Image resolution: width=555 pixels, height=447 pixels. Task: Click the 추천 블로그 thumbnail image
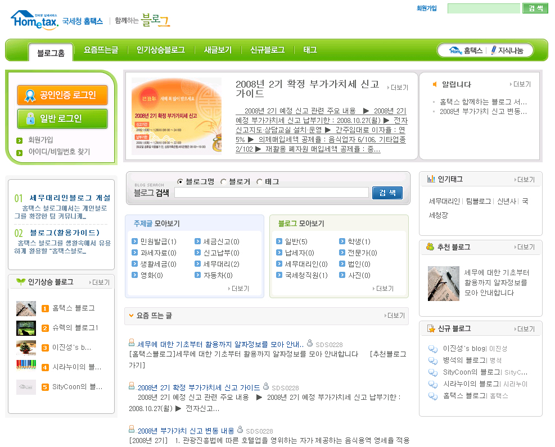pyautogui.click(x=444, y=284)
